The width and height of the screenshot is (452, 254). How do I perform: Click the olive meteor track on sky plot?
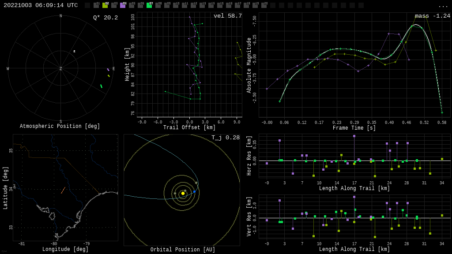pyautogui.click(x=109, y=76)
